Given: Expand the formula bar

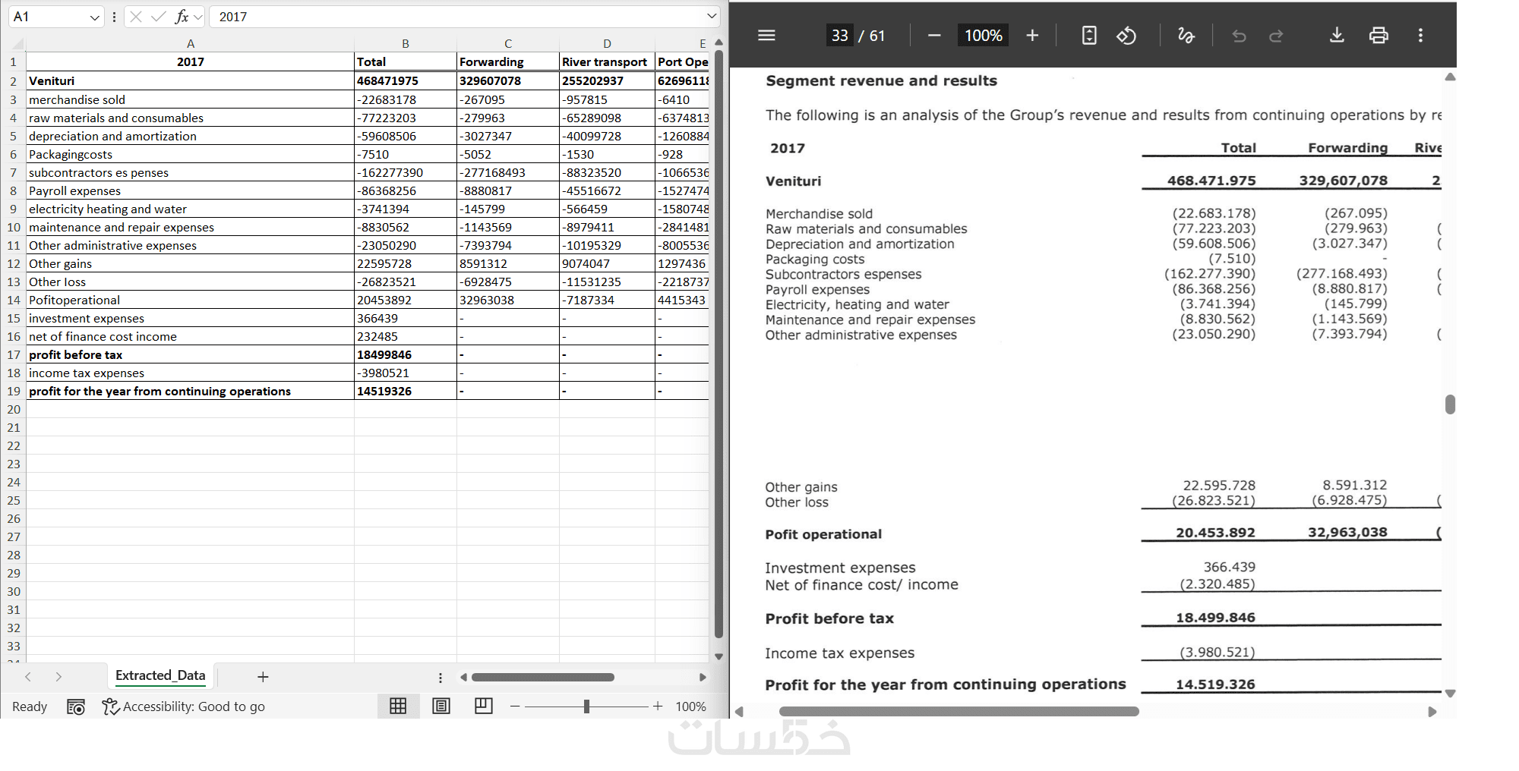Looking at the screenshot, I should (x=712, y=16).
